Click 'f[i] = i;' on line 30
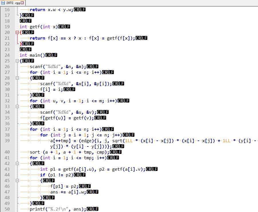This screenshot has width=258, height=212. pos(52,89)
